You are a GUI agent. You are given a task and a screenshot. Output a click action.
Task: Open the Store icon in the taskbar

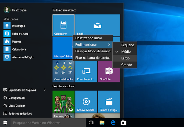click(x=123, y=123)
